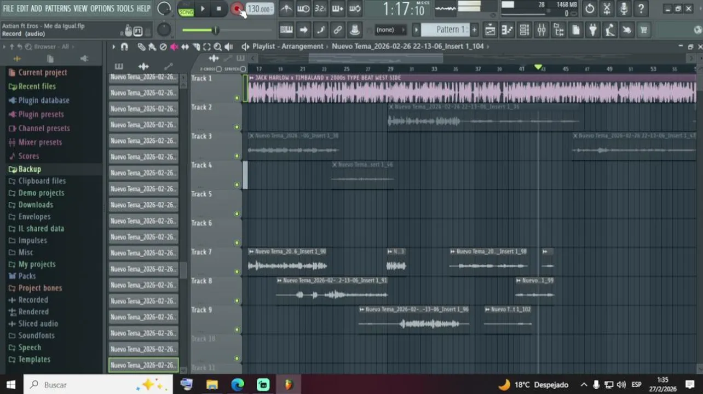Select the playlist zoom magnifier tool
The width and height of the screenshot is (703, 394).
[218, 47]
